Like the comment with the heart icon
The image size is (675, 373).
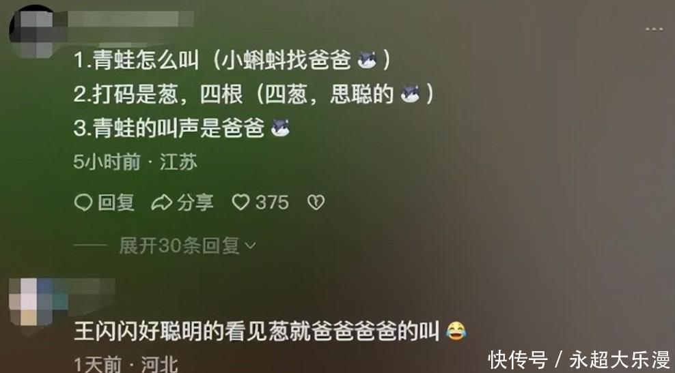click(x=240, y=203)
